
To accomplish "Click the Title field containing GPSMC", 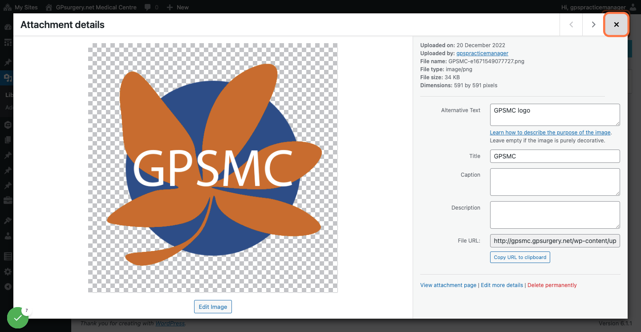I will 555,156.
